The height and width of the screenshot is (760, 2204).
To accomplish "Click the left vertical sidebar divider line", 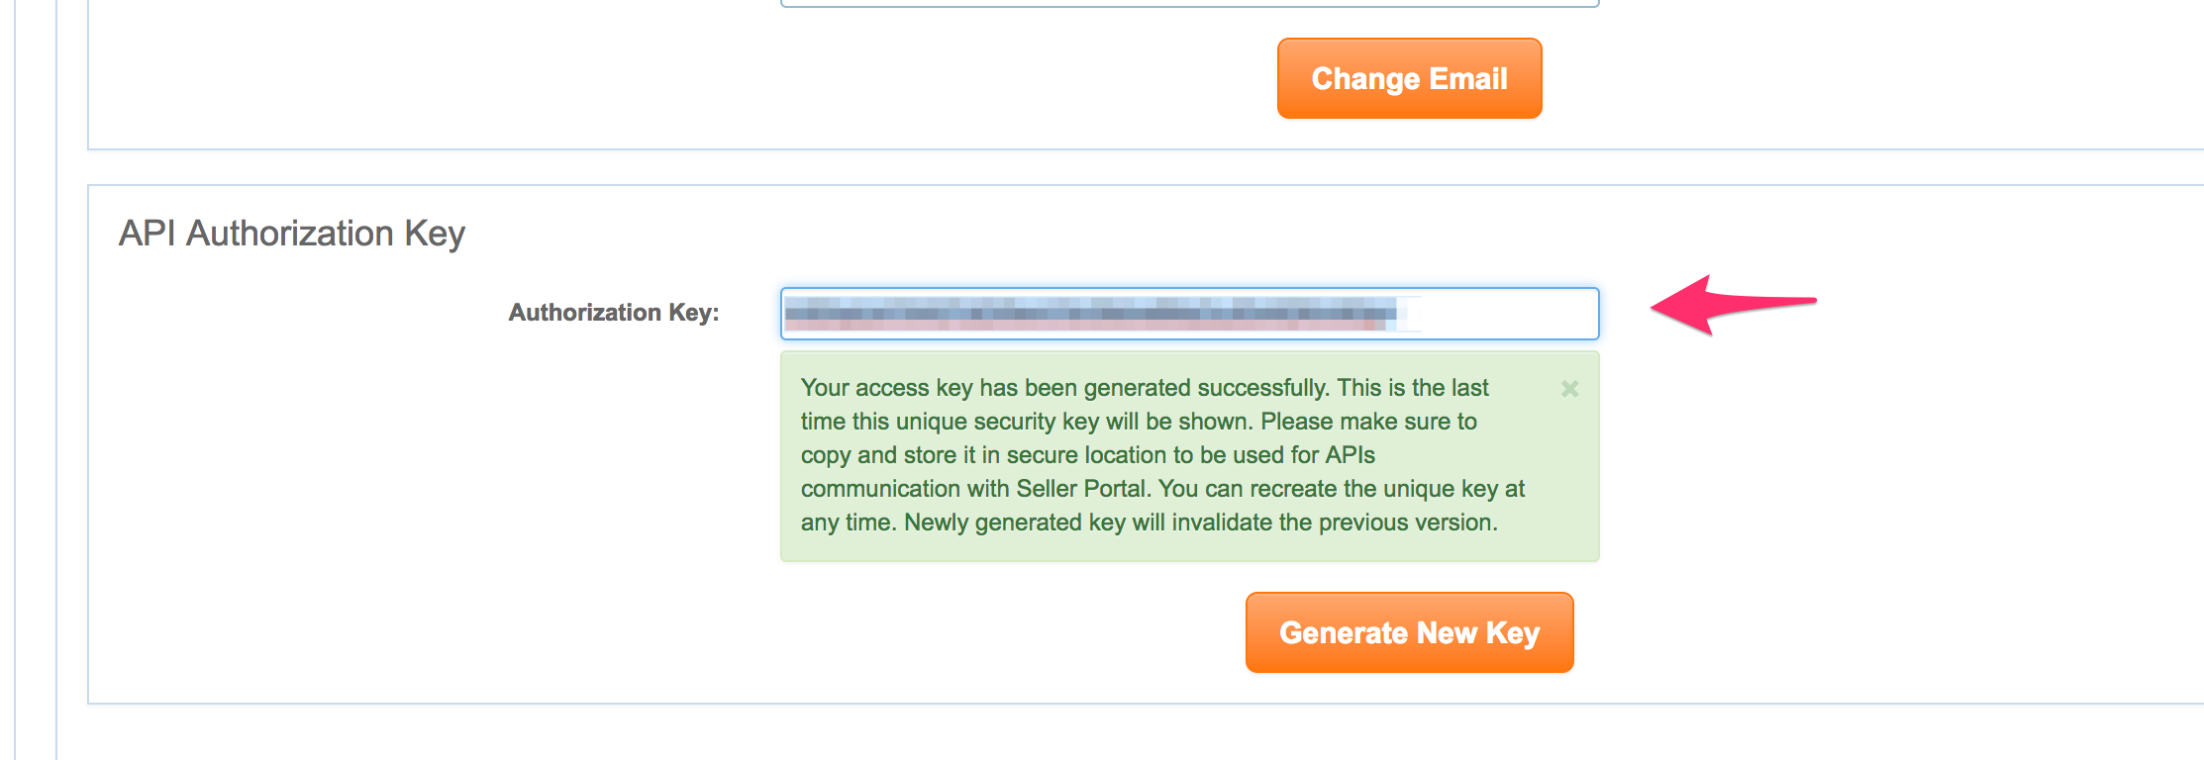I will (x=56, y=380).
